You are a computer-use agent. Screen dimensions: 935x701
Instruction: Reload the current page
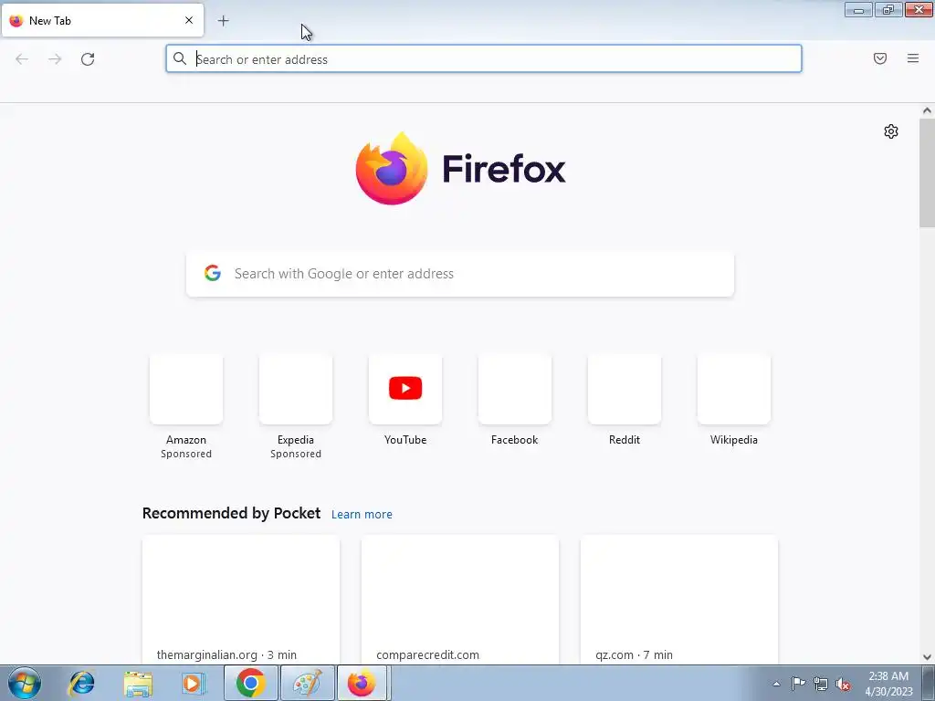pyautogui.click(x=88, y=59)
